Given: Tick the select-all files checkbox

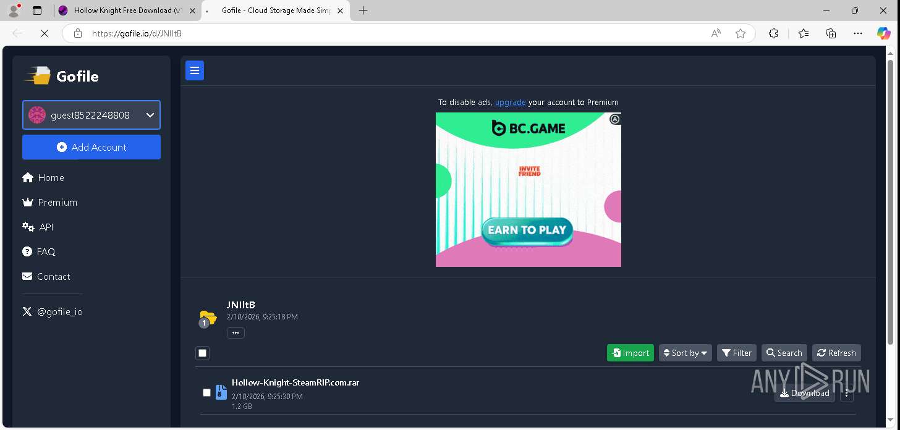Looking at the screenshot, I should (x=202, y=353).
